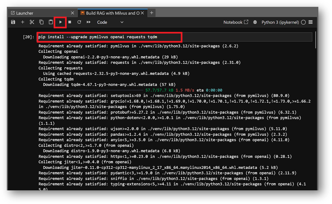Viewport: 332px width, 204px height.
Task: Restart the kernel
Action: click(79, 22)
